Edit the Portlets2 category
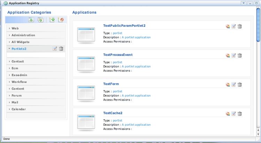 (55, 49)
